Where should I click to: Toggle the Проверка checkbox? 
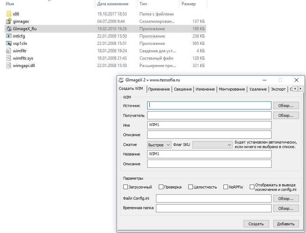161,187
